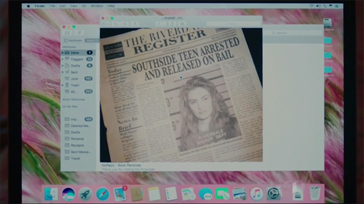Expand the Flagged disclosure triangle
364x204 pixels.
(x=63, y=59)
